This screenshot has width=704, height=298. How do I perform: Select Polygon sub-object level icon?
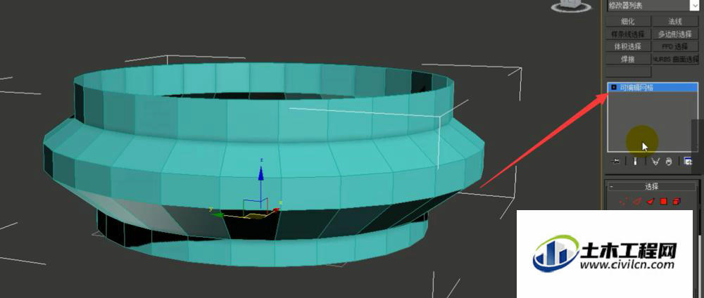(x=663, y=202)
